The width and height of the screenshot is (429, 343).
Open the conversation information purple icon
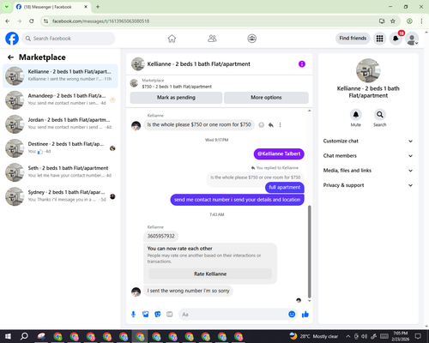302,64
